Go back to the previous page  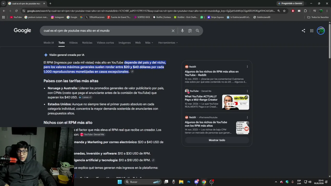4,11
